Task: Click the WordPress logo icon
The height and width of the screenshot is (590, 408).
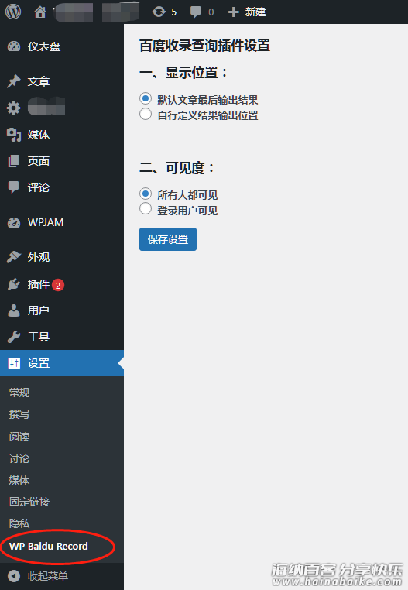Action: click(x=13, y=12)
